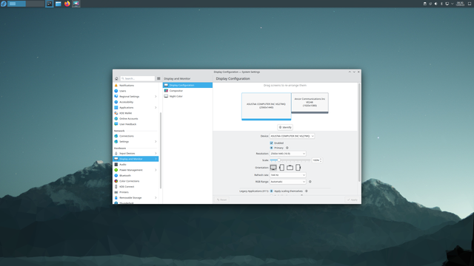This screenshot has height=266, width=474.
Task: Click the Display Configuration panel scrollbar
Action: pos(359,133)
